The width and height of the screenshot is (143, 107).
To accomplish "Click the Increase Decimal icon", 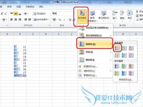I will (x=70, y=20).
